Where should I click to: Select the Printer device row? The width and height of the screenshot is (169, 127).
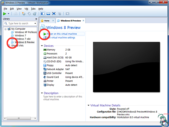pos(63,81)
